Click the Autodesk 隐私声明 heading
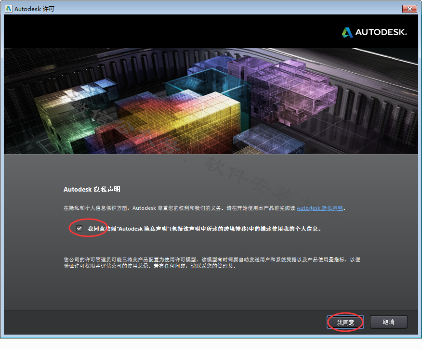Viewport: 422px width, 350px height. tap(92, 189)
